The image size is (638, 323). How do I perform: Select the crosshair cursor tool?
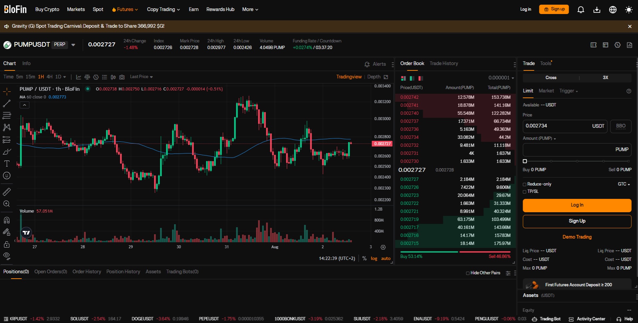pyautogui.click(x=6, y=91)
